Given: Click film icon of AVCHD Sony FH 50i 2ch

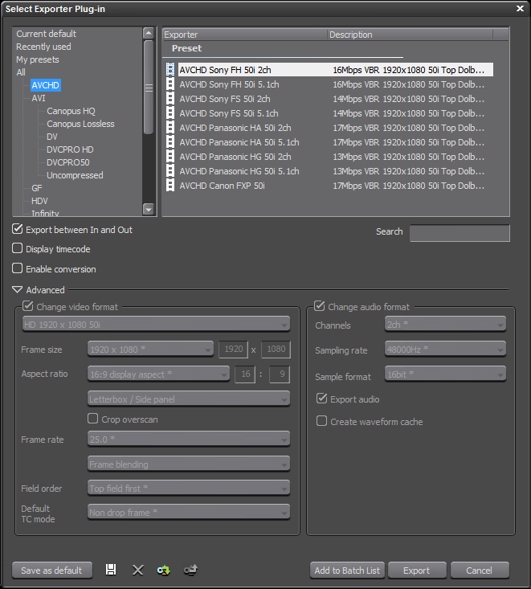Looking at the screenshot, I should pos(170,69).
